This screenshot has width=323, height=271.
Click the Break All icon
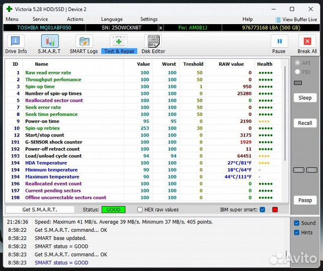[307, 44]
